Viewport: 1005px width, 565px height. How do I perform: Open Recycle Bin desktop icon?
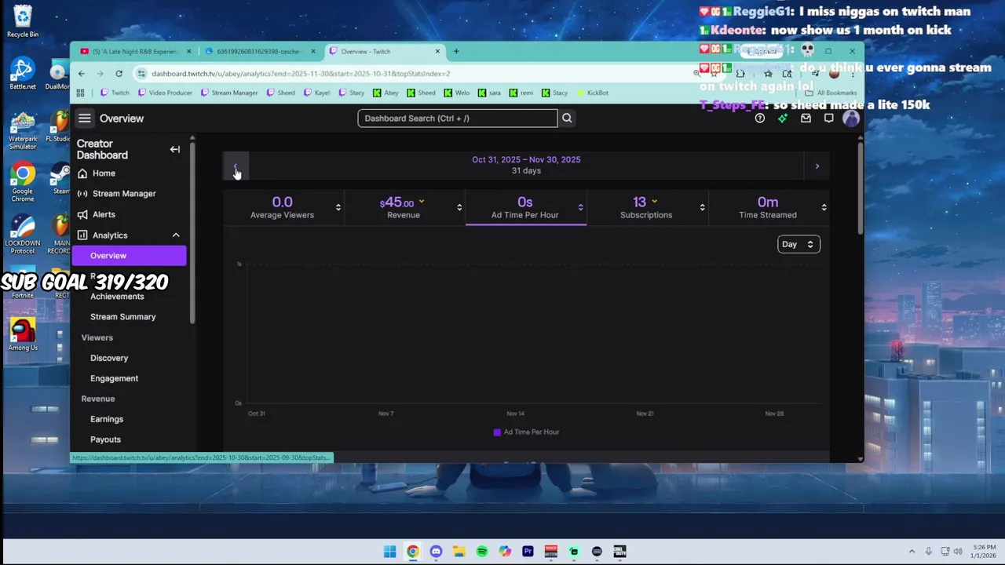(23, 21)
